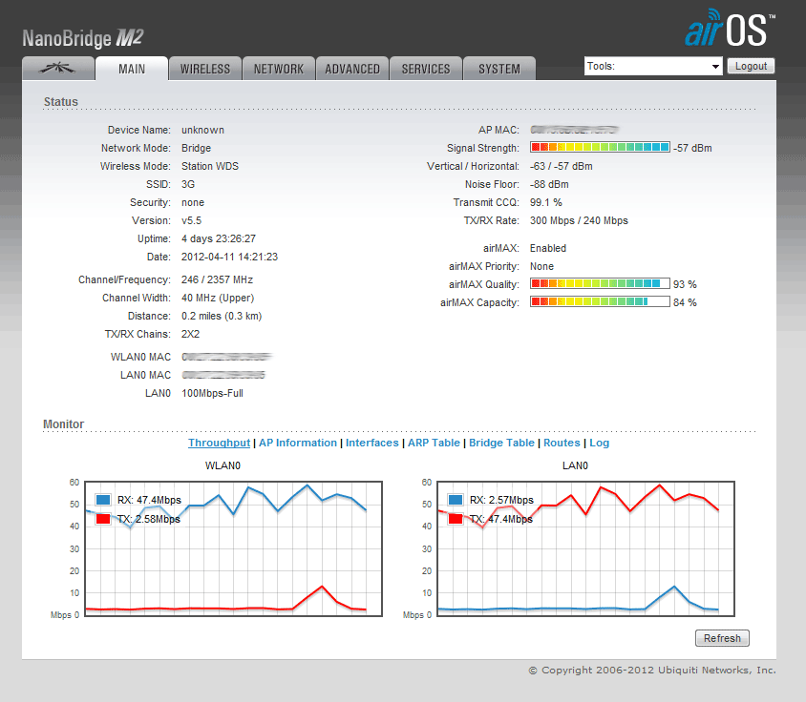Viewport: 806px width, 702px height.
Task: Click the Ubiquiti Networks copyright text
Action: click(652, 670)
